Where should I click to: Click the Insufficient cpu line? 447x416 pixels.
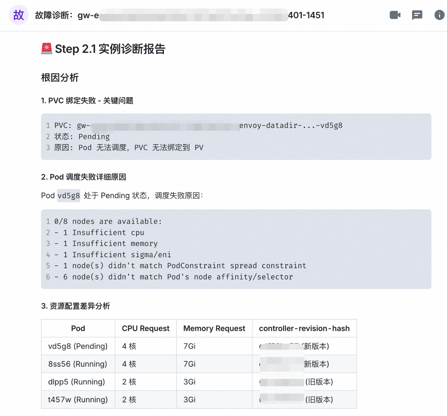click(x=99, y=233)
